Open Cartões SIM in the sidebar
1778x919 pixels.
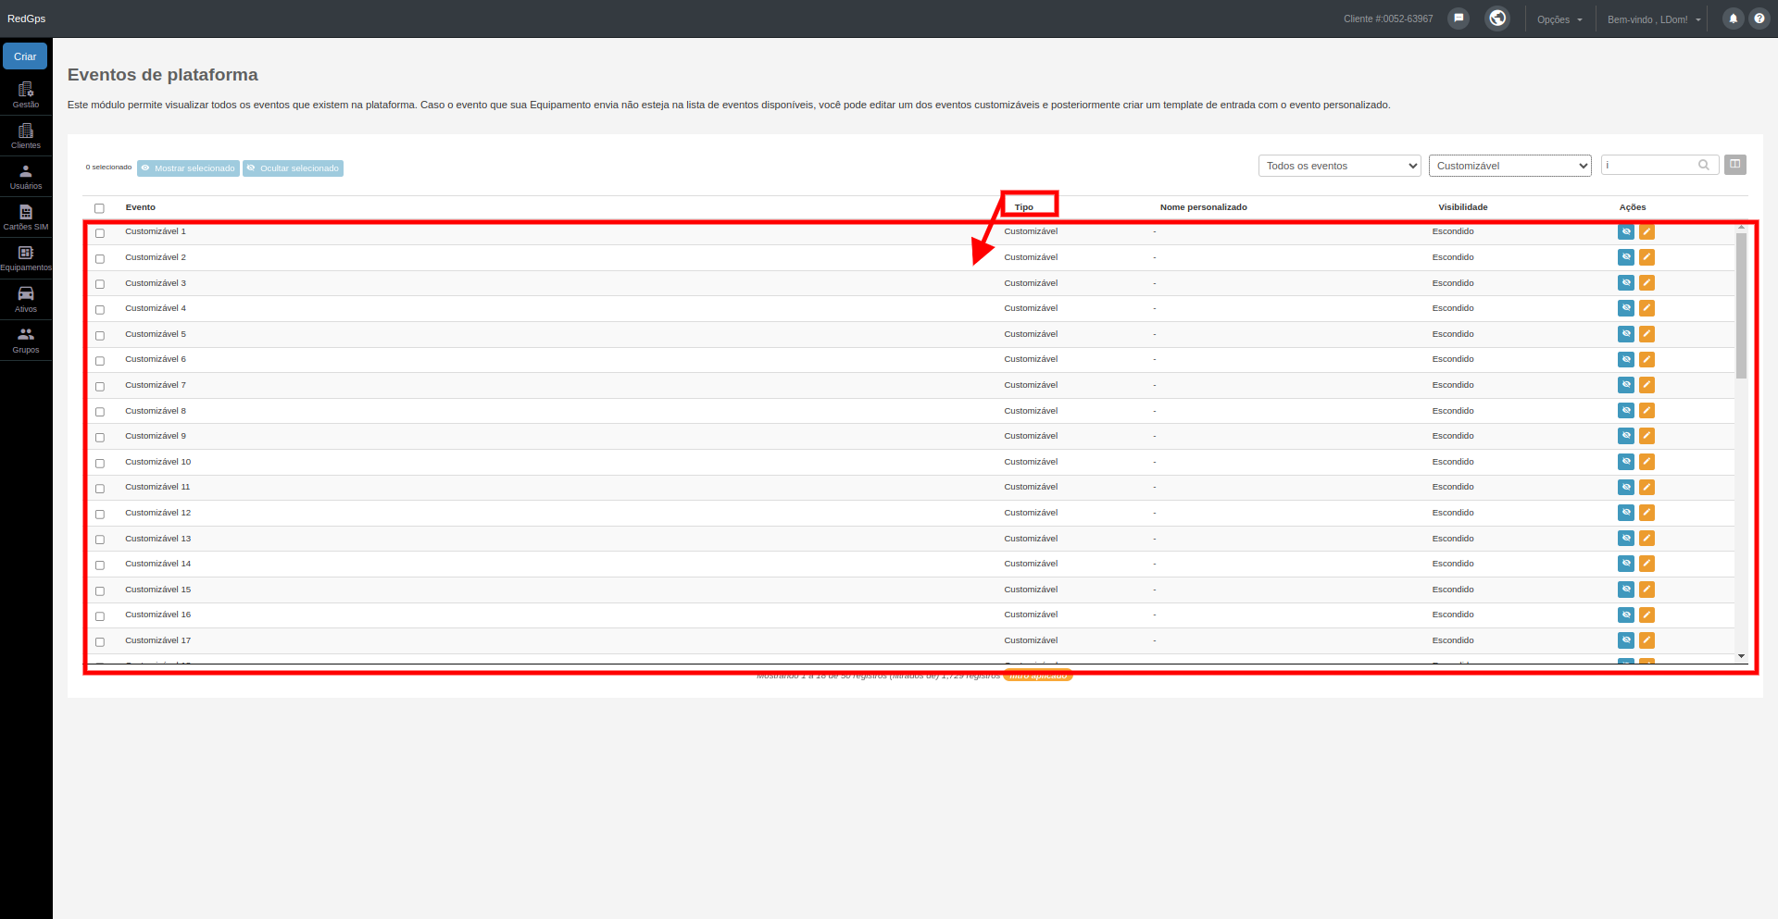click(26, 217)
